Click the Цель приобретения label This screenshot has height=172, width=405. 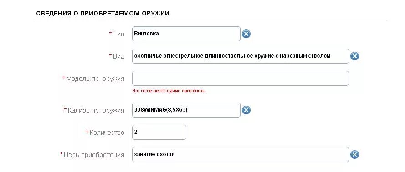(94, 155)
